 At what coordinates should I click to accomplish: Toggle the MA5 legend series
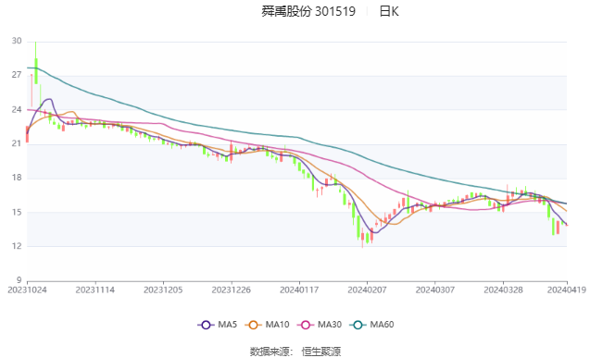coord(217,325)
